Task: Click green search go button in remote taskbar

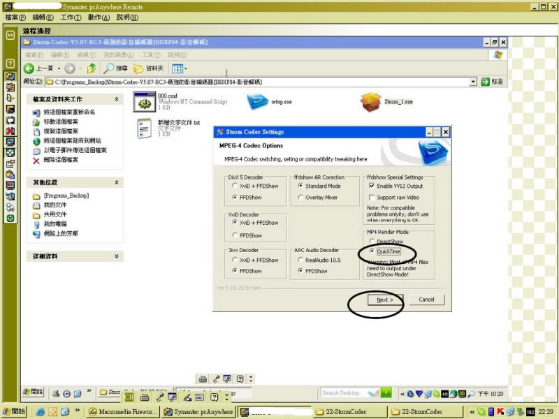Action: 386,392
